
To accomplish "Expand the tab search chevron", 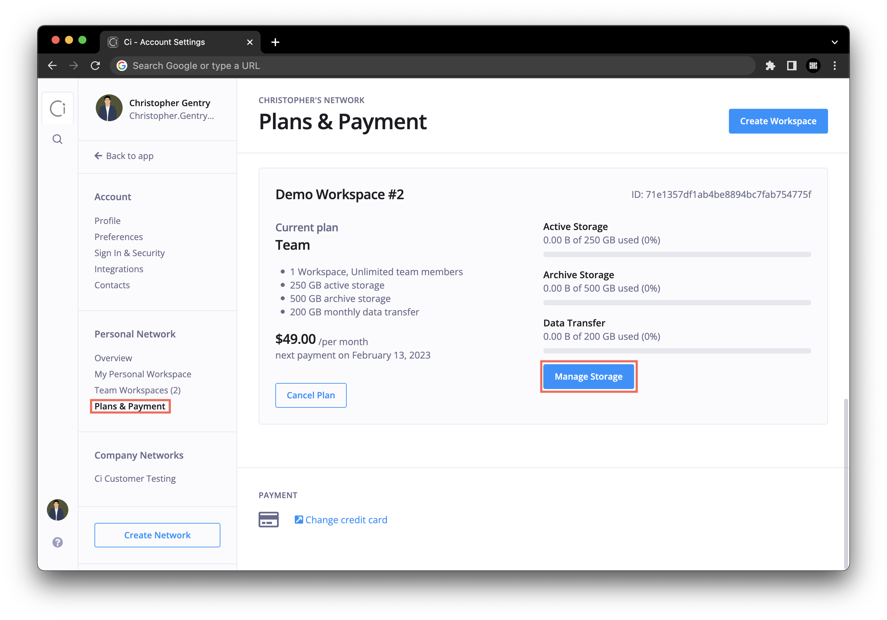I will (834, 42).
